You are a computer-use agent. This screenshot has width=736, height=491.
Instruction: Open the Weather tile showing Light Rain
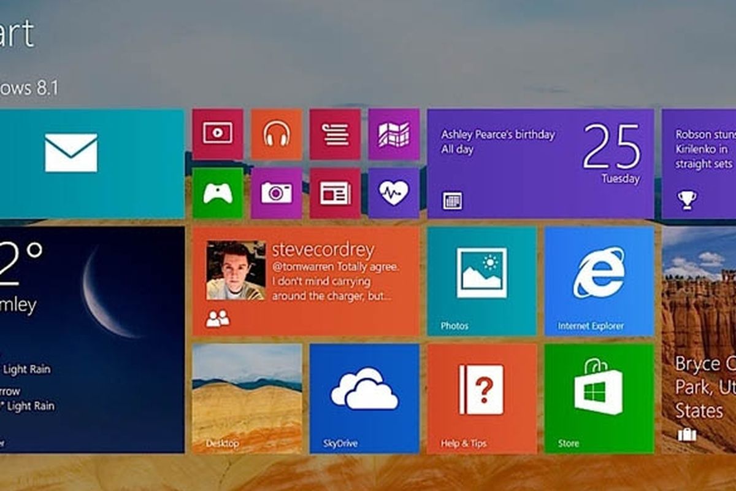pos(92,340)
